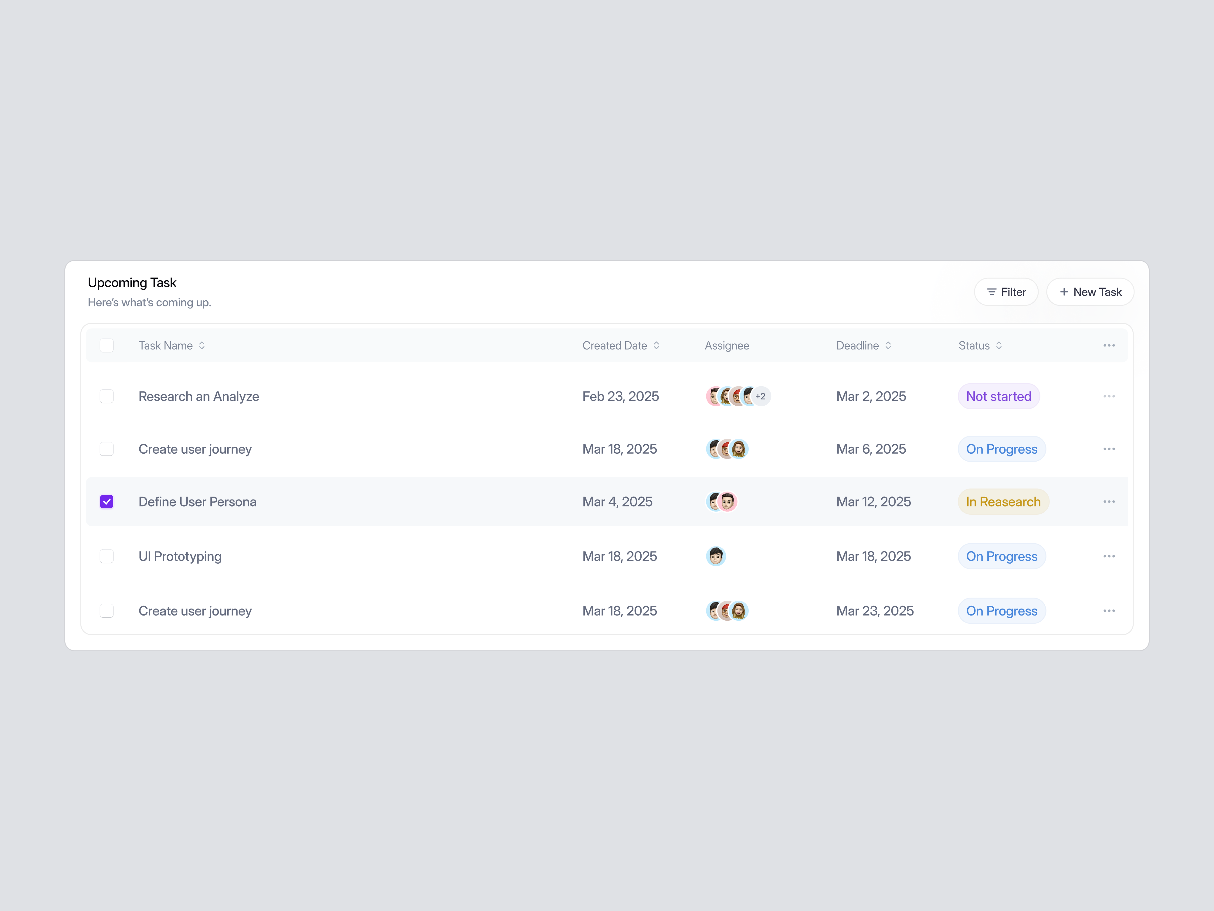
Task: Open the ellipsis menu for Define User Persona
Action: click(1109, 501)
